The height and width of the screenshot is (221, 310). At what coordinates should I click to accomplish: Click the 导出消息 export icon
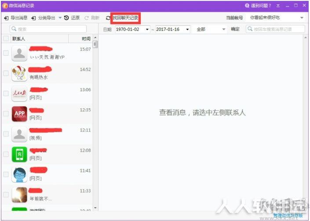point(6,18)
